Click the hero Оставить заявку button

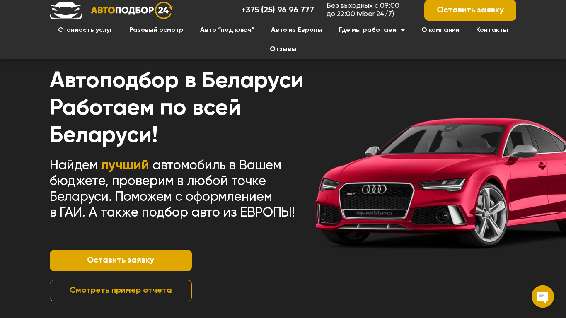(x=121, y=260)
